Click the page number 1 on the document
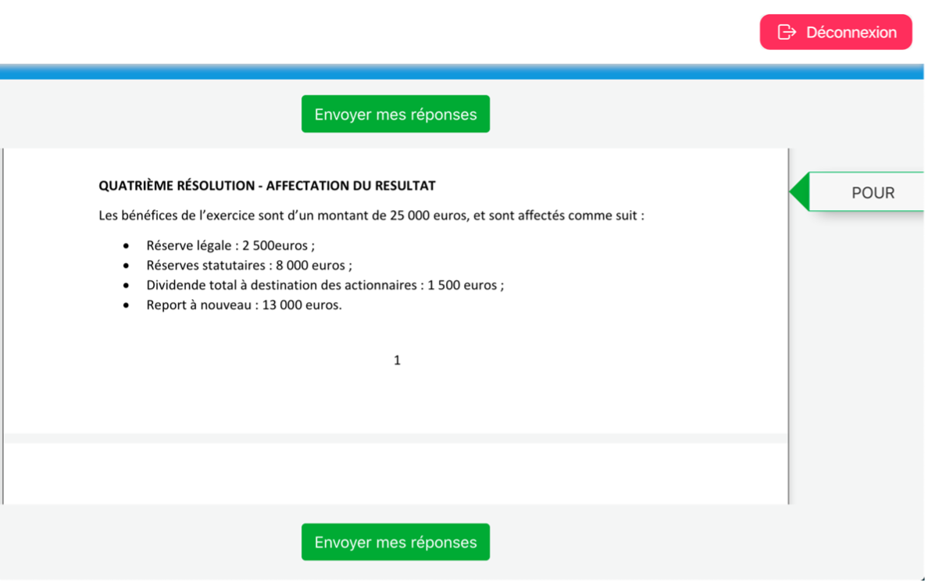The image size is (928, 584). (x=397, y=360)
